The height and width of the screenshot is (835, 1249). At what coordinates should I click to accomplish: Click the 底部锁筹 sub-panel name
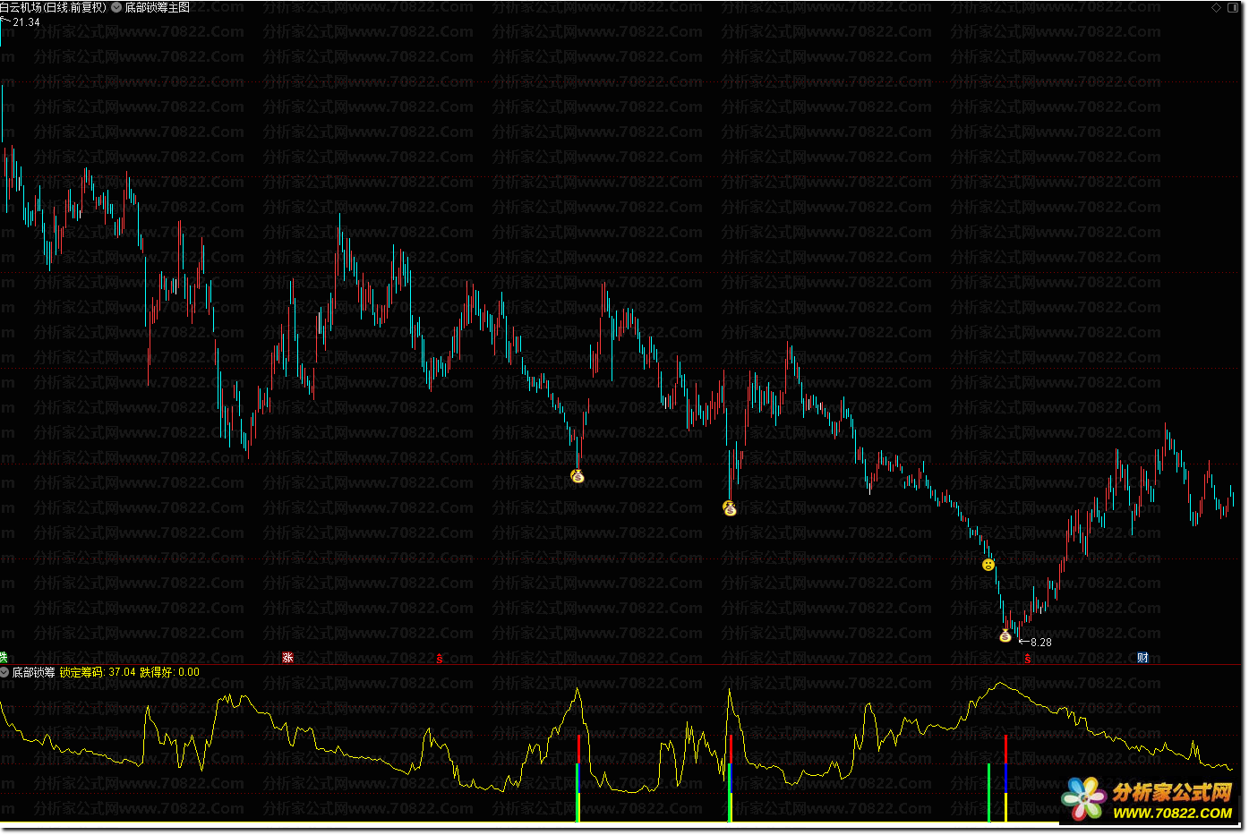click(33, 672)
